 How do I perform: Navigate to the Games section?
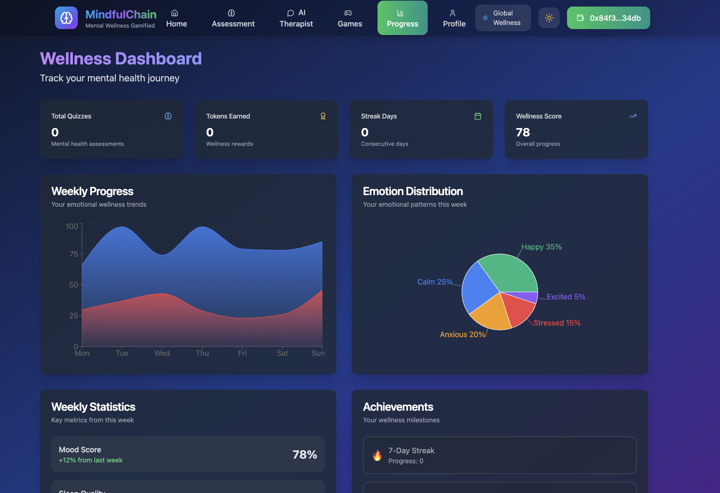[350, 18]
